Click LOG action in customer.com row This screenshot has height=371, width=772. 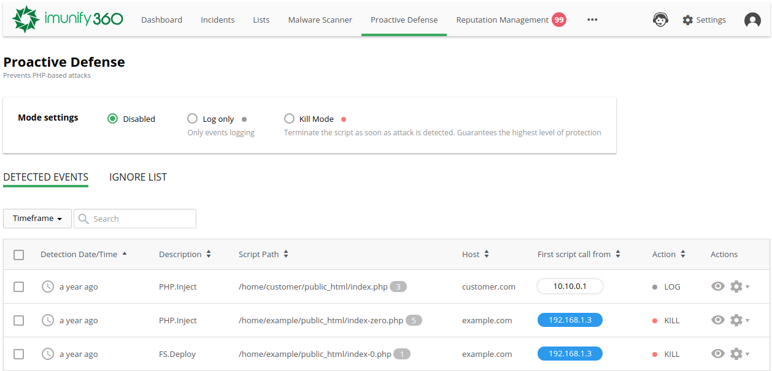click(666, 287)
